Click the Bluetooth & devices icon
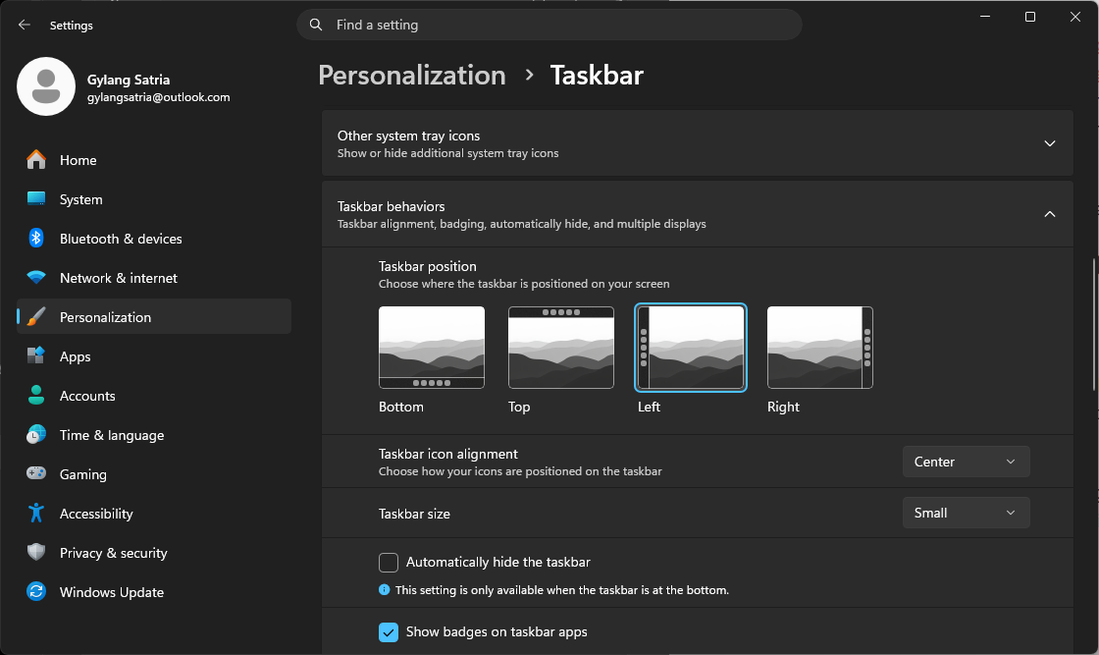The width and height of the screenshot is (1099, 655). point(35,239)
